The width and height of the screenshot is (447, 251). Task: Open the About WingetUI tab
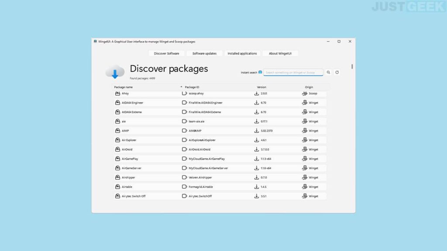(280, 54)
